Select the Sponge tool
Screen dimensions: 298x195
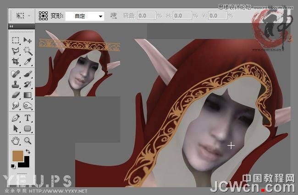[28, 105]
